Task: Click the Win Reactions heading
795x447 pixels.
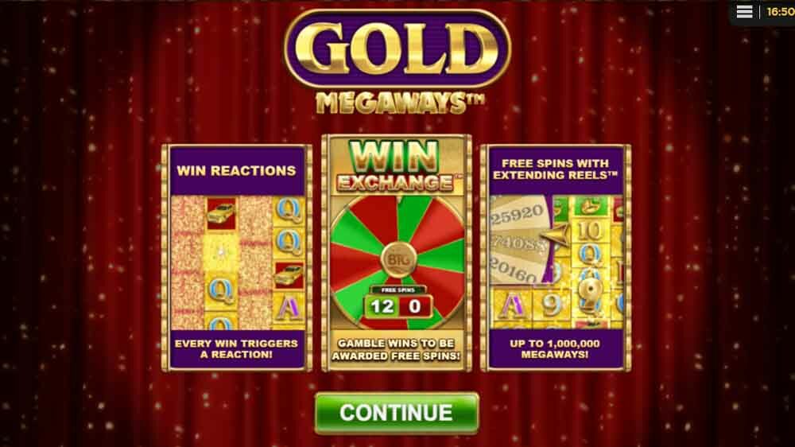Action: (x=236, y=171)
